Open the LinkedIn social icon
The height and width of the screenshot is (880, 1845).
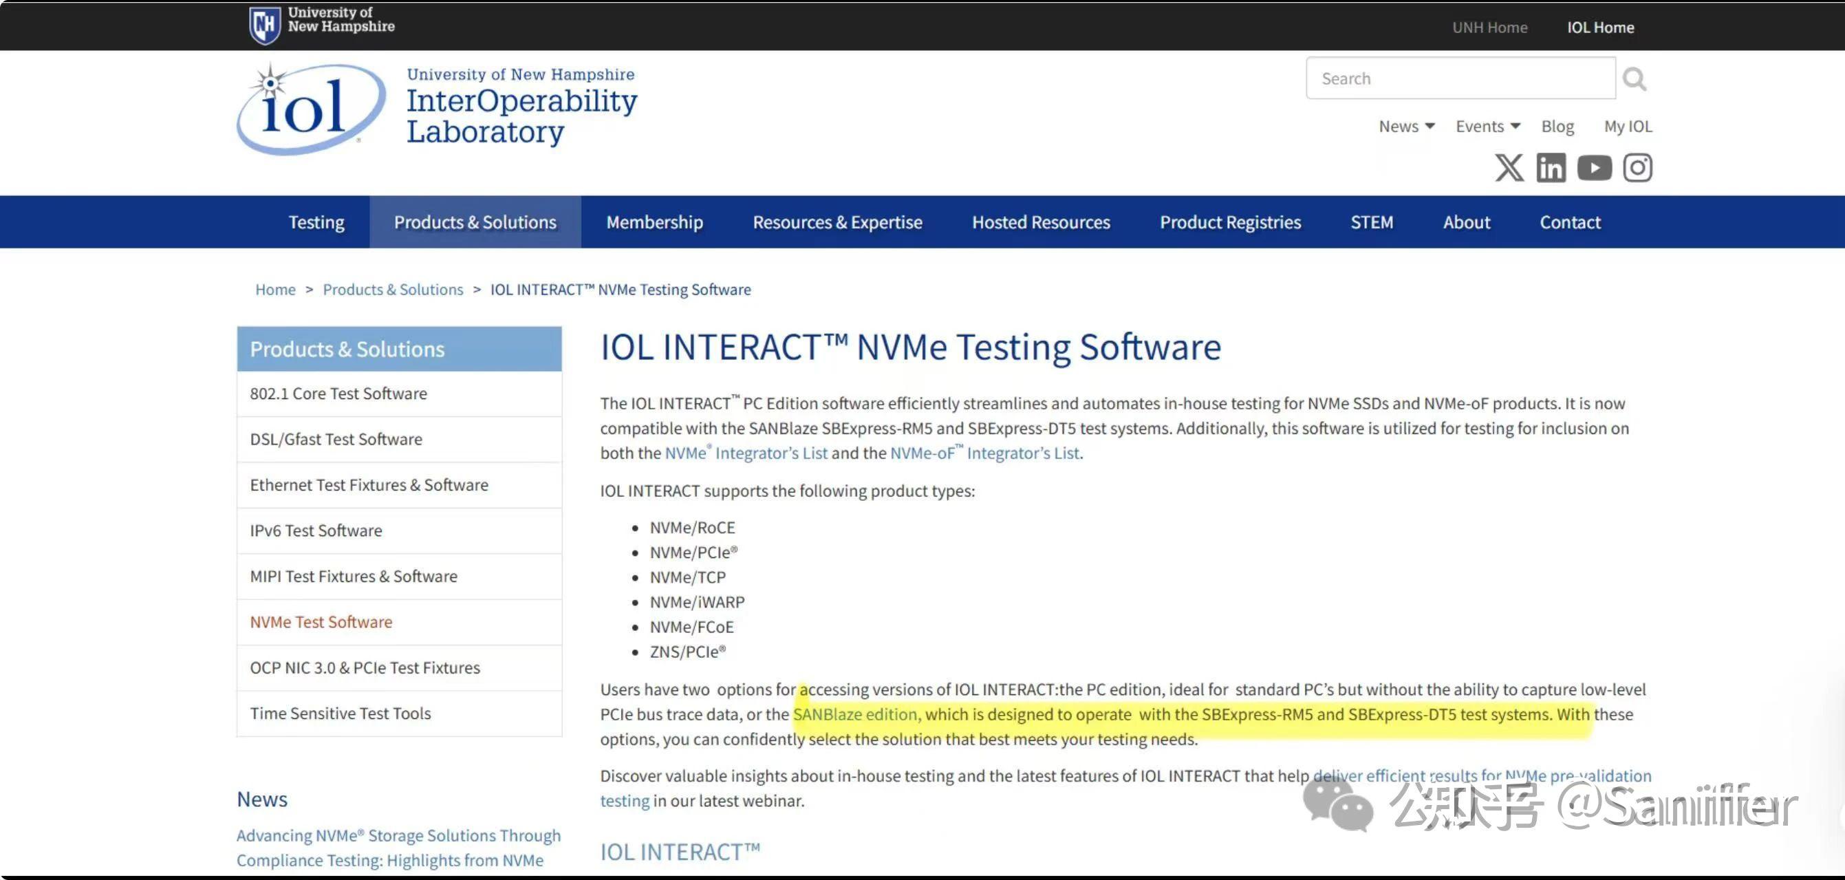(x=1551, y=167)
